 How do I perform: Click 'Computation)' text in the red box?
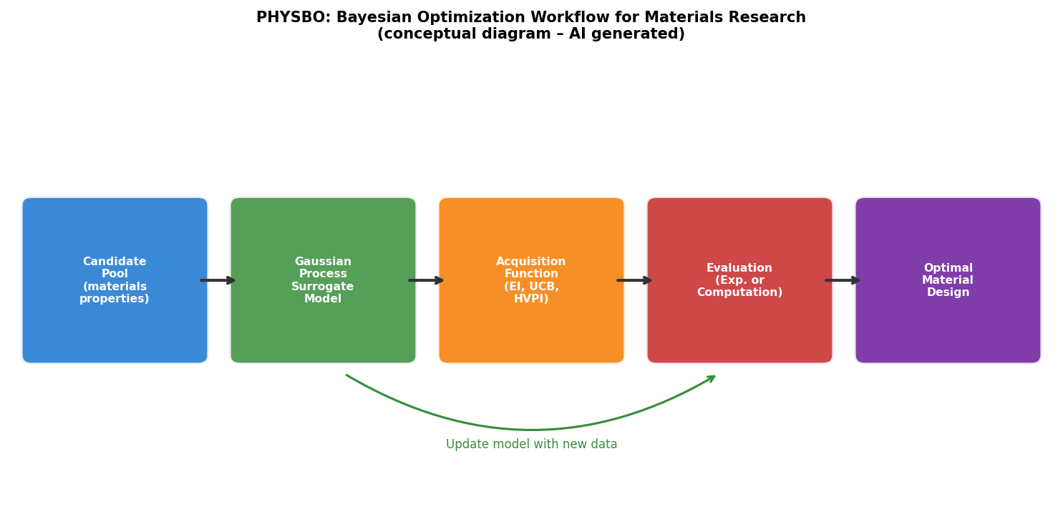[739, 292]
